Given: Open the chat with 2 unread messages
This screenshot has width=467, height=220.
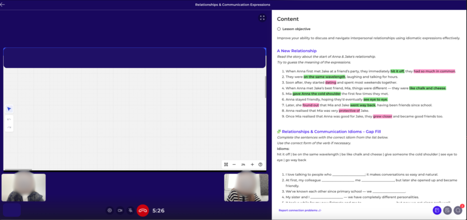Looking at the screenshot, I should pyautogui.click(x=458, y=210).
